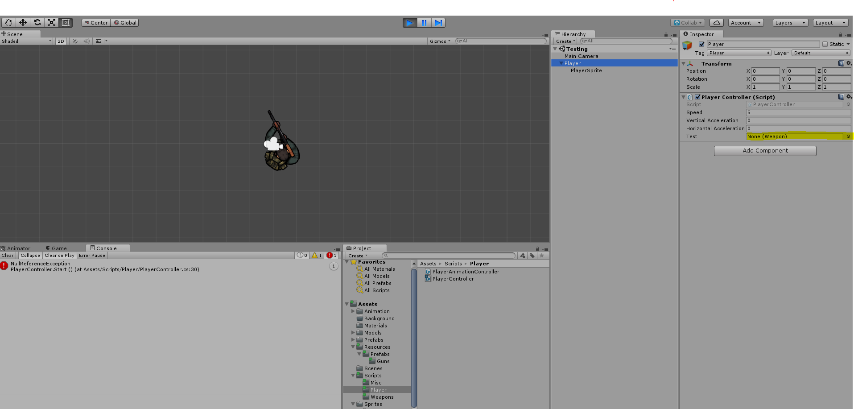This screenshot has width=854, height=409.
Task: Select the Move tool
Action: point(23,23)
